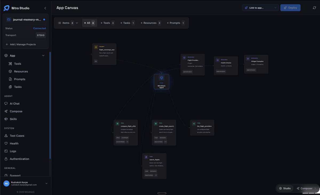Click the Health Checks resource node icon
This screenshot has width=320, height=195.
[218, 60]
